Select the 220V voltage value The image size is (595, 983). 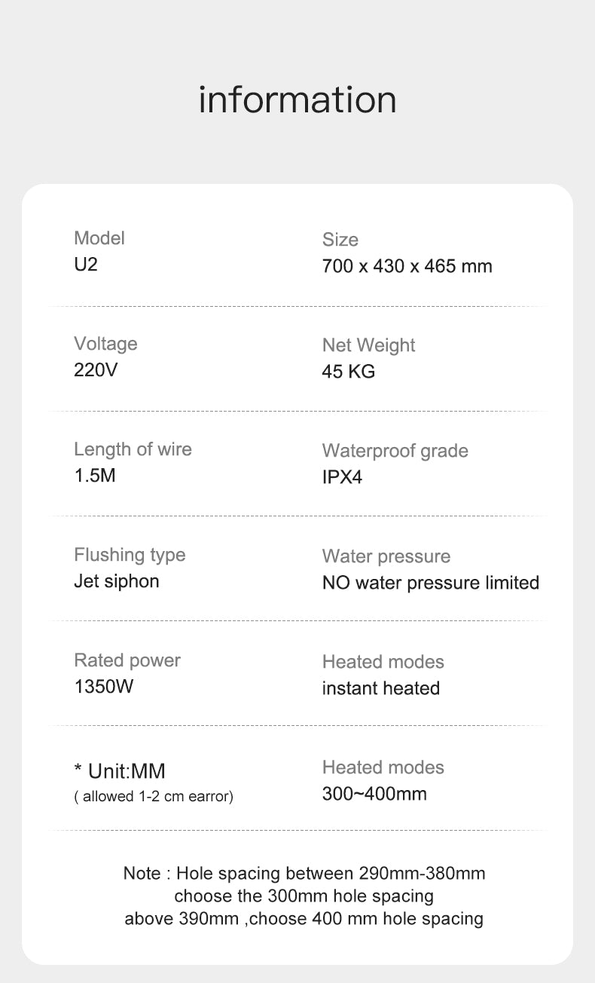pos(96,370)
